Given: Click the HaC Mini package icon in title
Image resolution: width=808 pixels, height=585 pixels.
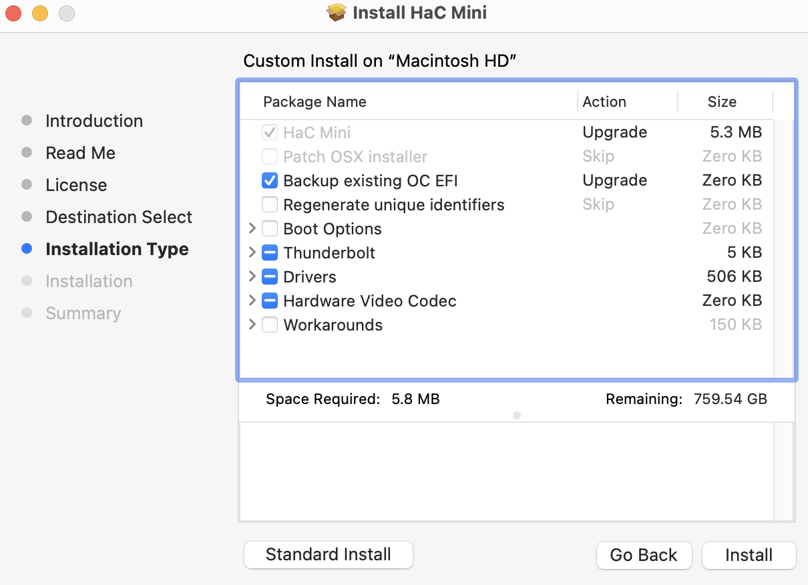Looking at the screenshot, I should (x=337, y=13).
